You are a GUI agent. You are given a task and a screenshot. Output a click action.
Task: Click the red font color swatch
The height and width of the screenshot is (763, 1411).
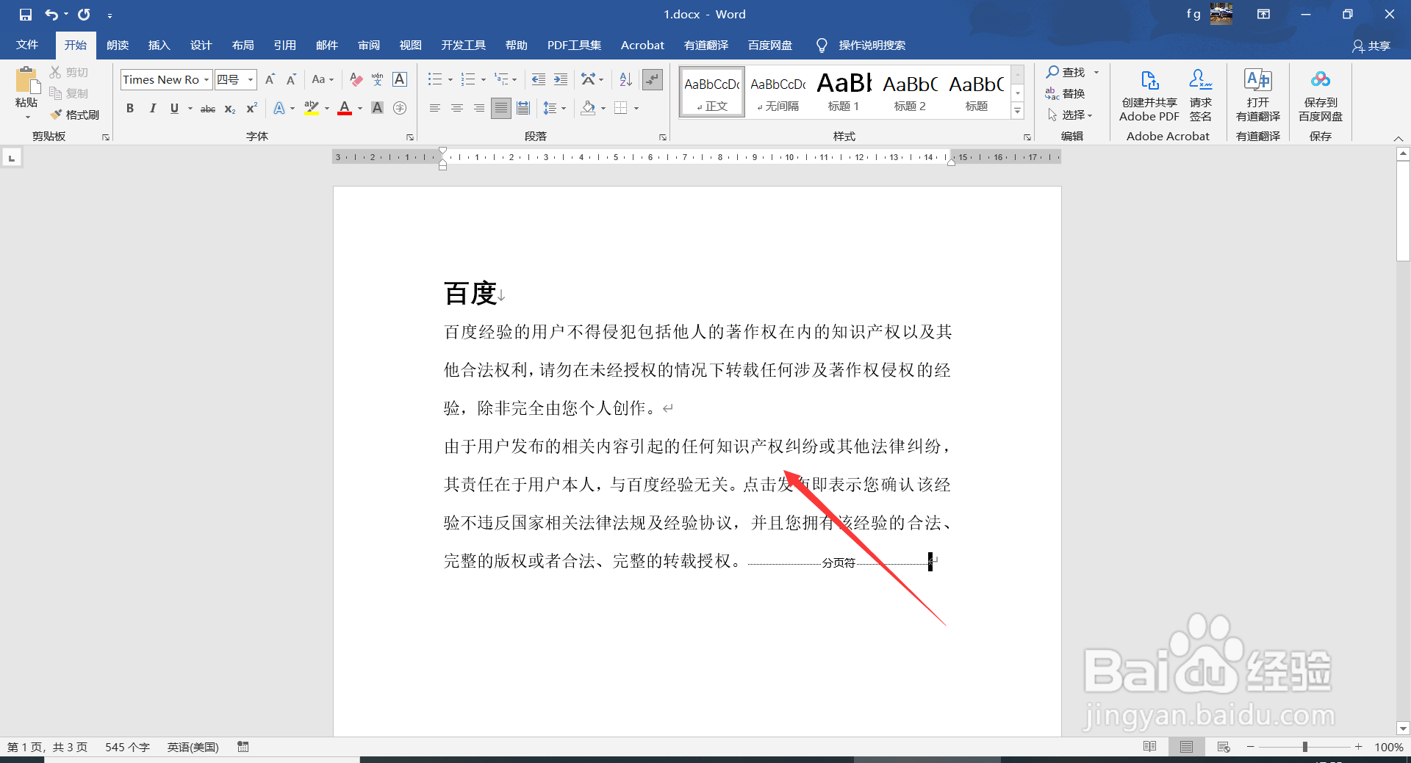click(345, 109)
